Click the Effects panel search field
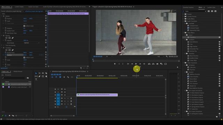 pyautogui.click(x=195, y=11)
